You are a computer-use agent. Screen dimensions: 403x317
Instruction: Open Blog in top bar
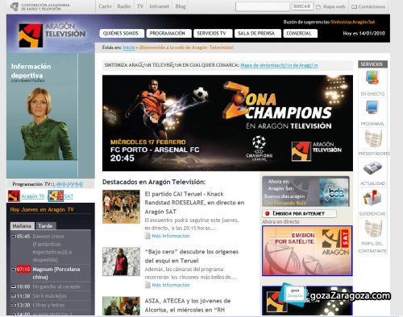181,6
